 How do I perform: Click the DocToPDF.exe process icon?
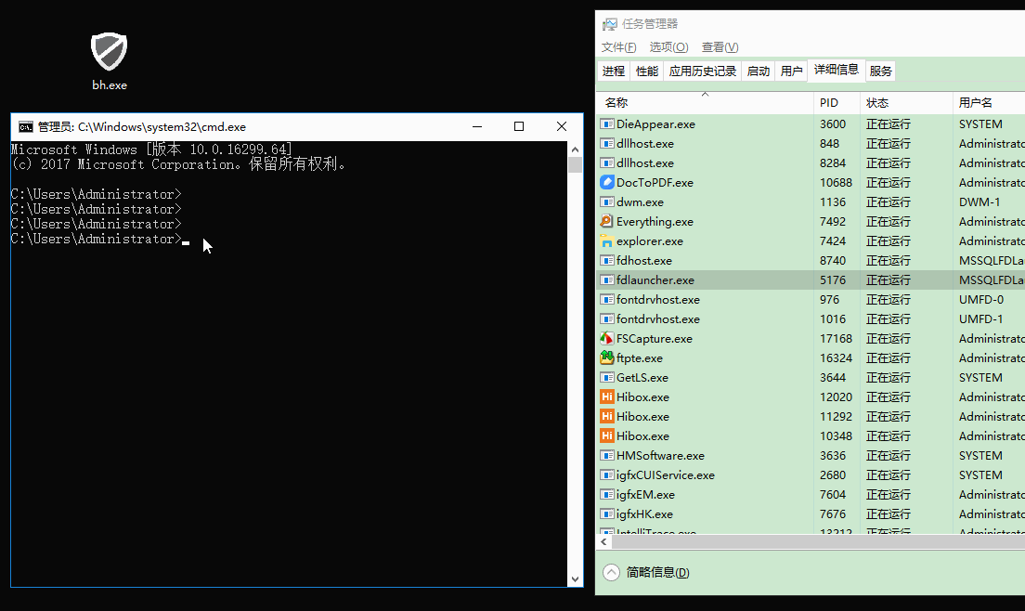coord(607,183)
